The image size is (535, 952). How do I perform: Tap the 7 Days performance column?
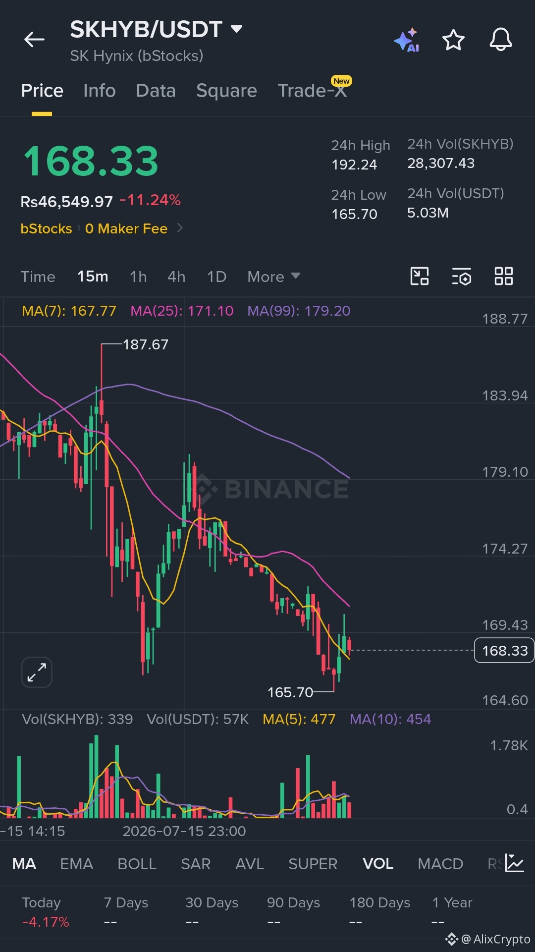(126, 912)
